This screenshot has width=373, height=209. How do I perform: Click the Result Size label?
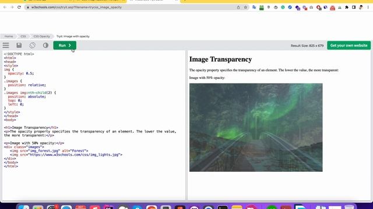coord(307,45)
